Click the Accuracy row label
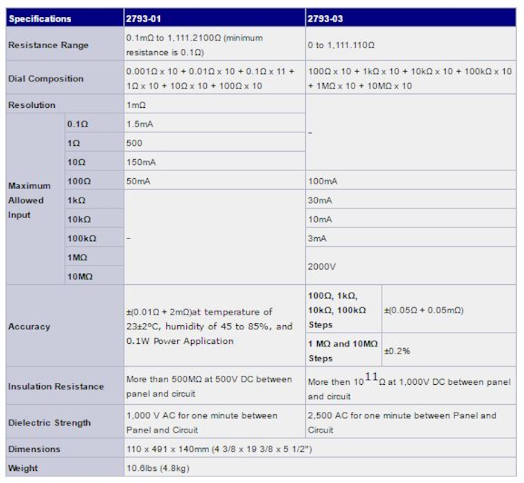Viewport: 524px width, 483px height. coord(29,326)
